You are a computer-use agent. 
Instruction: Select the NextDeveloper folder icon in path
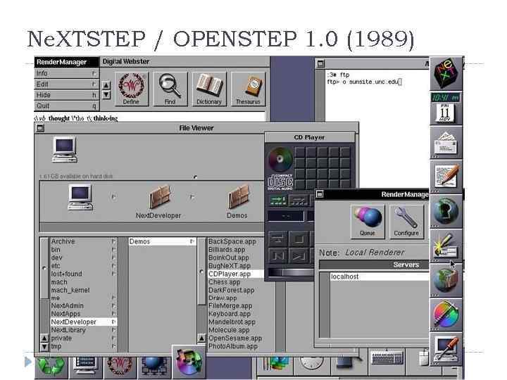(159, 196)
